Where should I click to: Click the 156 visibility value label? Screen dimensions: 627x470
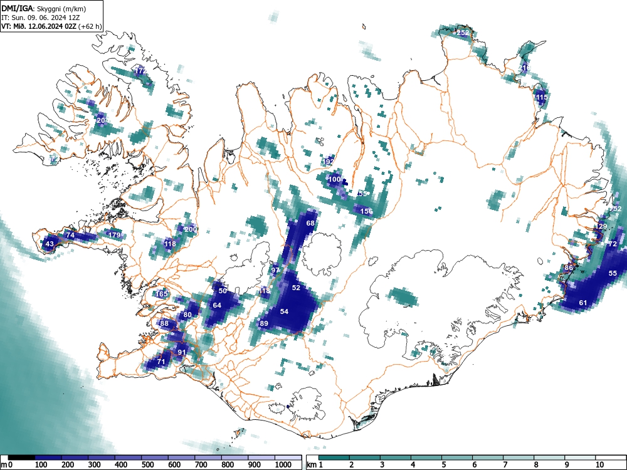(x=366, y=211)
